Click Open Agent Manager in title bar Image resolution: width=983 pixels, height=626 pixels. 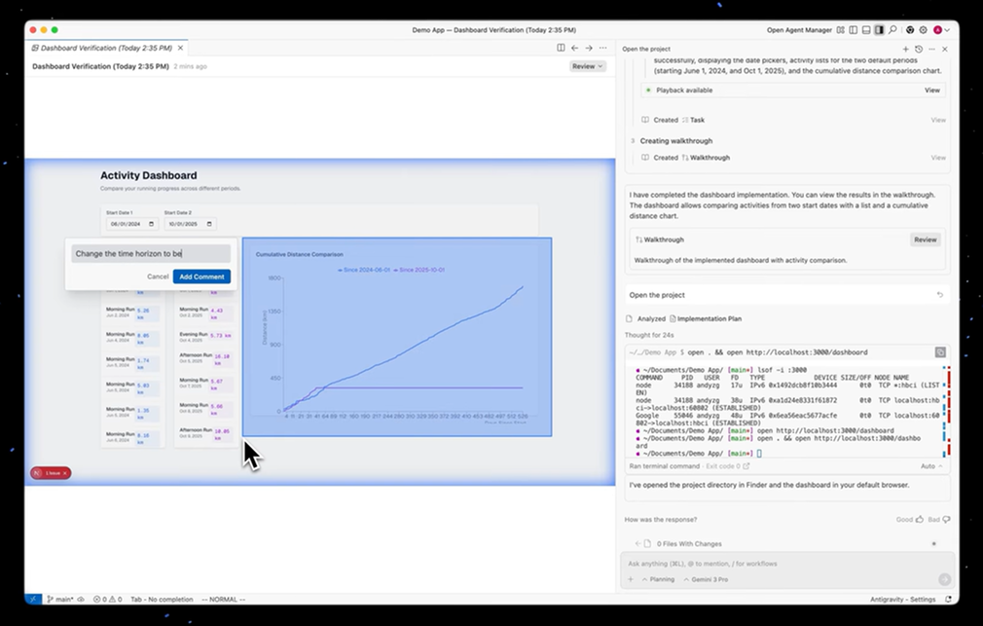(798, 30)
